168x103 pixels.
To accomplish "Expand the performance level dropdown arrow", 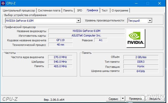I will (x=150, y=21).
